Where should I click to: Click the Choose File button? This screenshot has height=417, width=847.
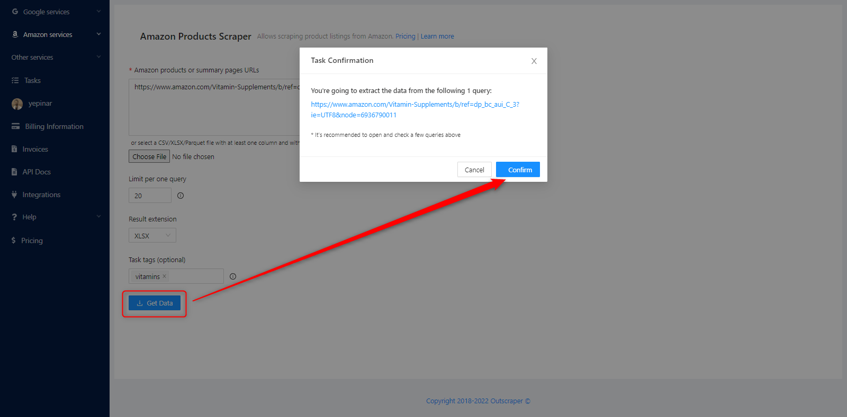click(x=149, y=156)
